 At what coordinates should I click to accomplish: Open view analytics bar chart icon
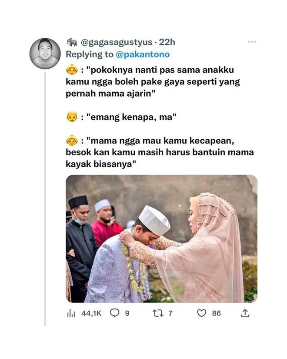point(71,313)
